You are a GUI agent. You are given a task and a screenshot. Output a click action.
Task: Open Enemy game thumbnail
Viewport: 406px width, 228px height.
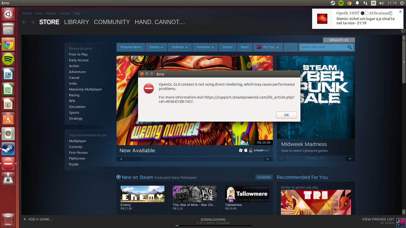(142, 194)
